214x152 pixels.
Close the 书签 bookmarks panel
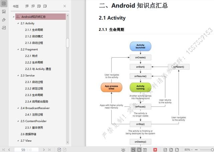point(65,6)
